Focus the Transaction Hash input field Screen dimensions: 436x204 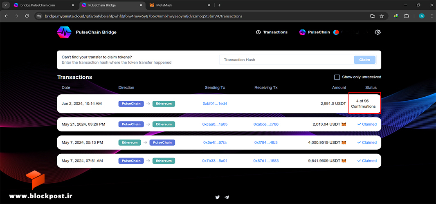point(286,60)
